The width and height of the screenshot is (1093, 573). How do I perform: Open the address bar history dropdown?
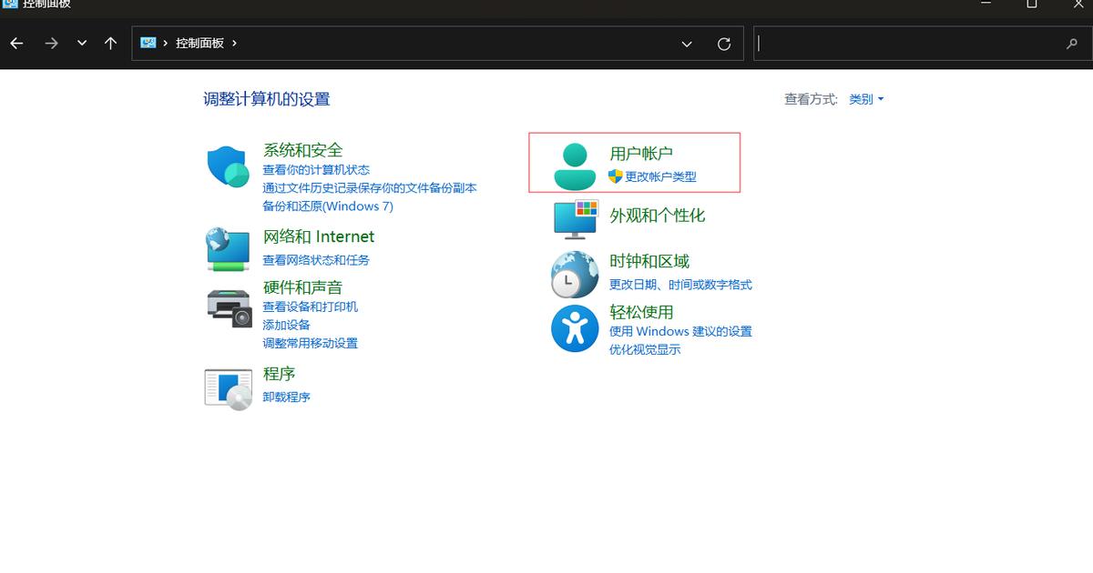click(686, 43)
